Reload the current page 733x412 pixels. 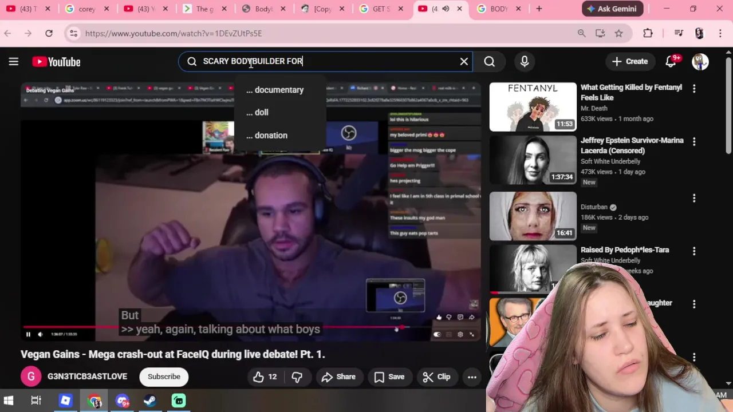pyautogui.click(x=49, y=33)
